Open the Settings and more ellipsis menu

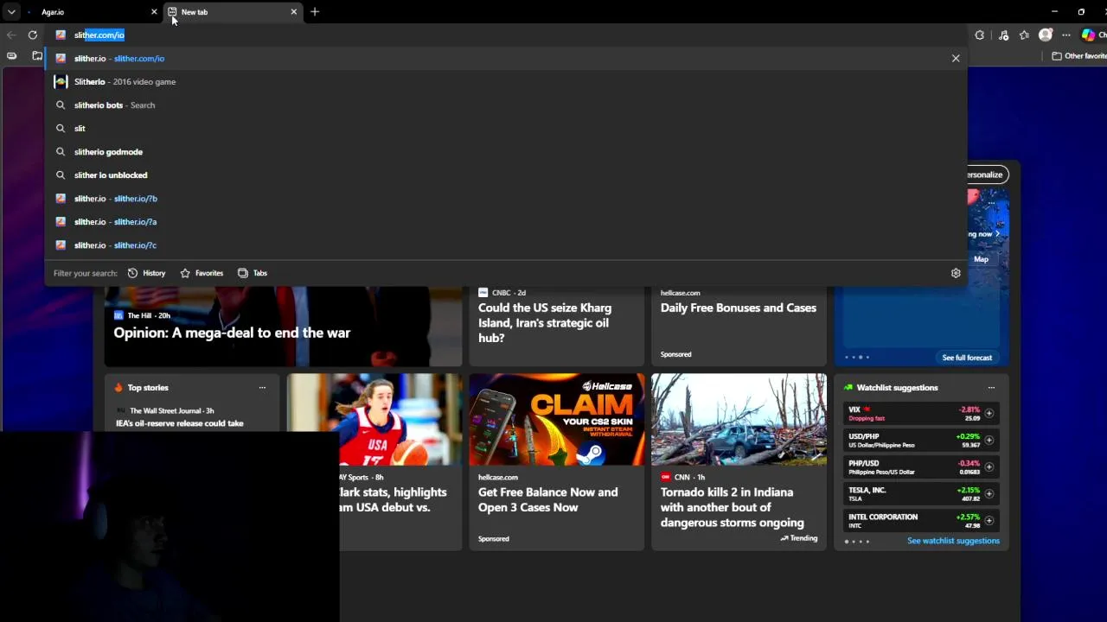(x=1066, y=35)
